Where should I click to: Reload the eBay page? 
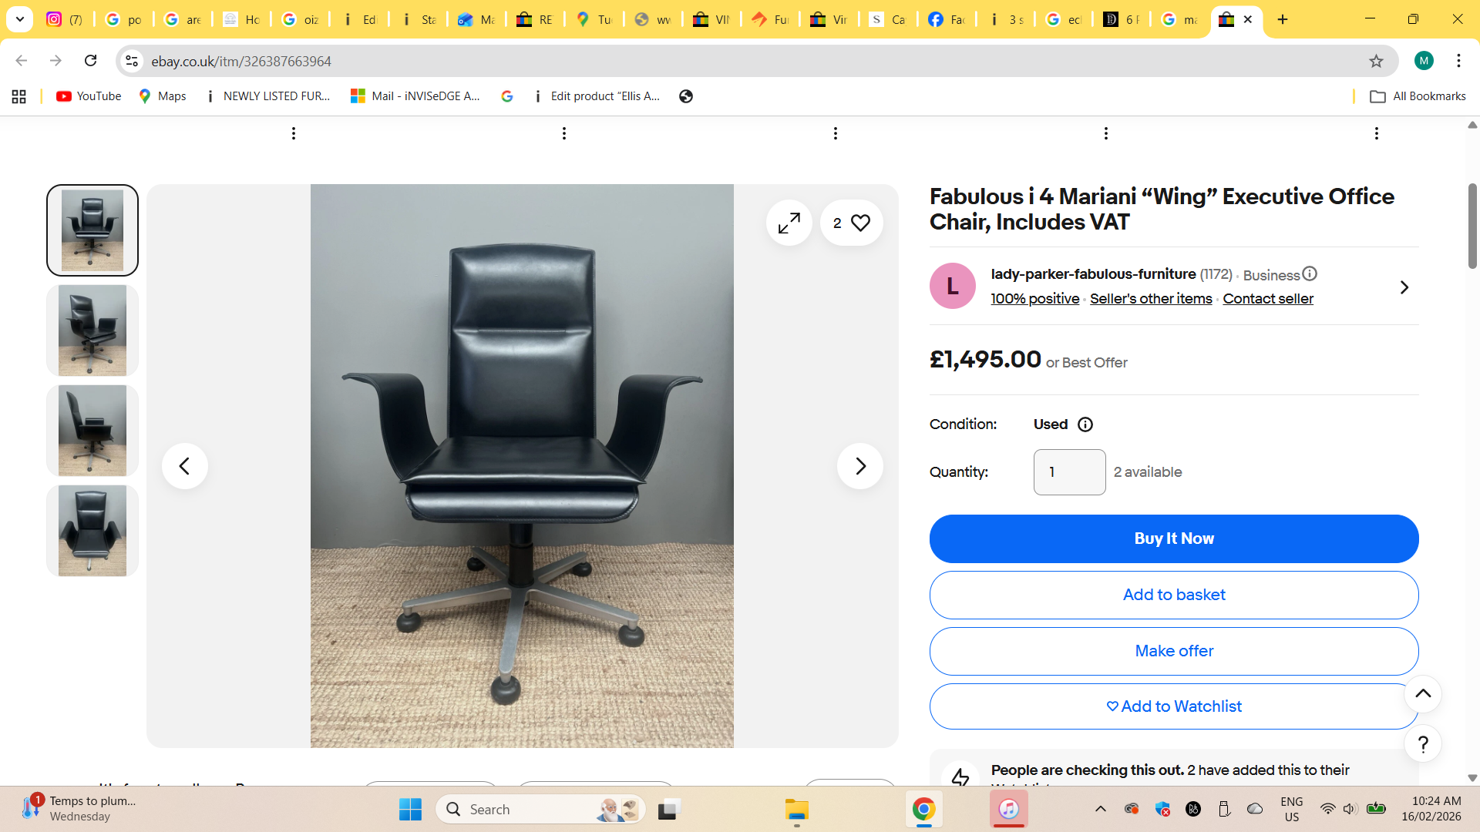coord(90,61)
